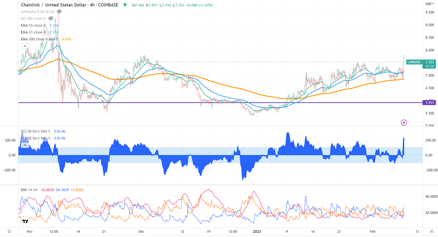
Task: Select the EMA 21 close legend entry
Action: tap(33, 32)
